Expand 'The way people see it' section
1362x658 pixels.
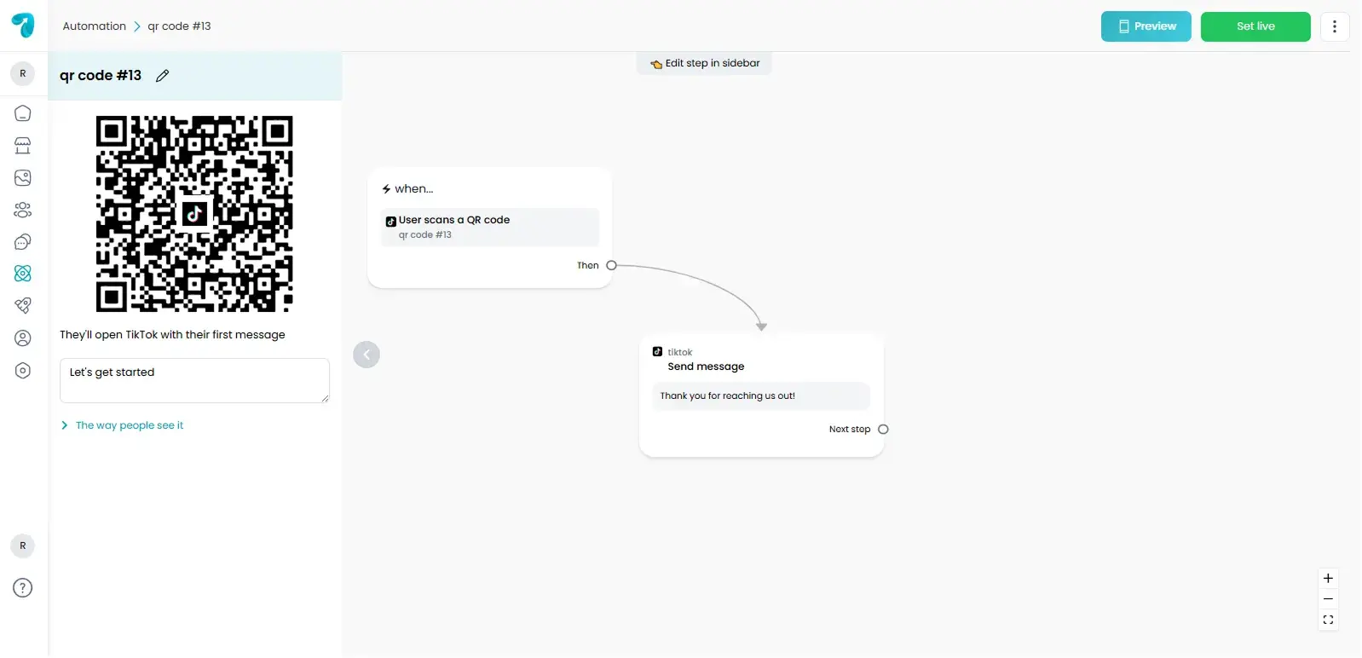(129, 425)
